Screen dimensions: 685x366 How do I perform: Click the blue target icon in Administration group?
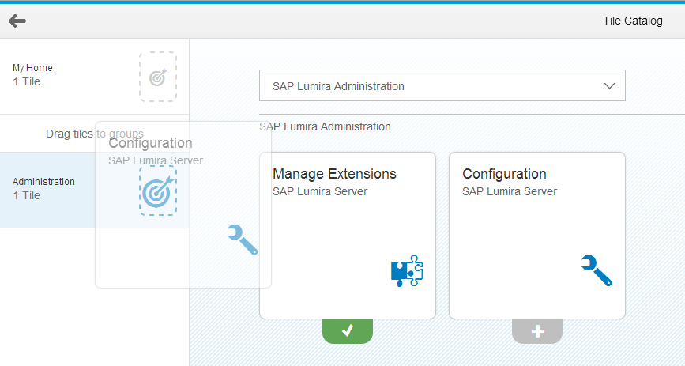tap(158, 191)
